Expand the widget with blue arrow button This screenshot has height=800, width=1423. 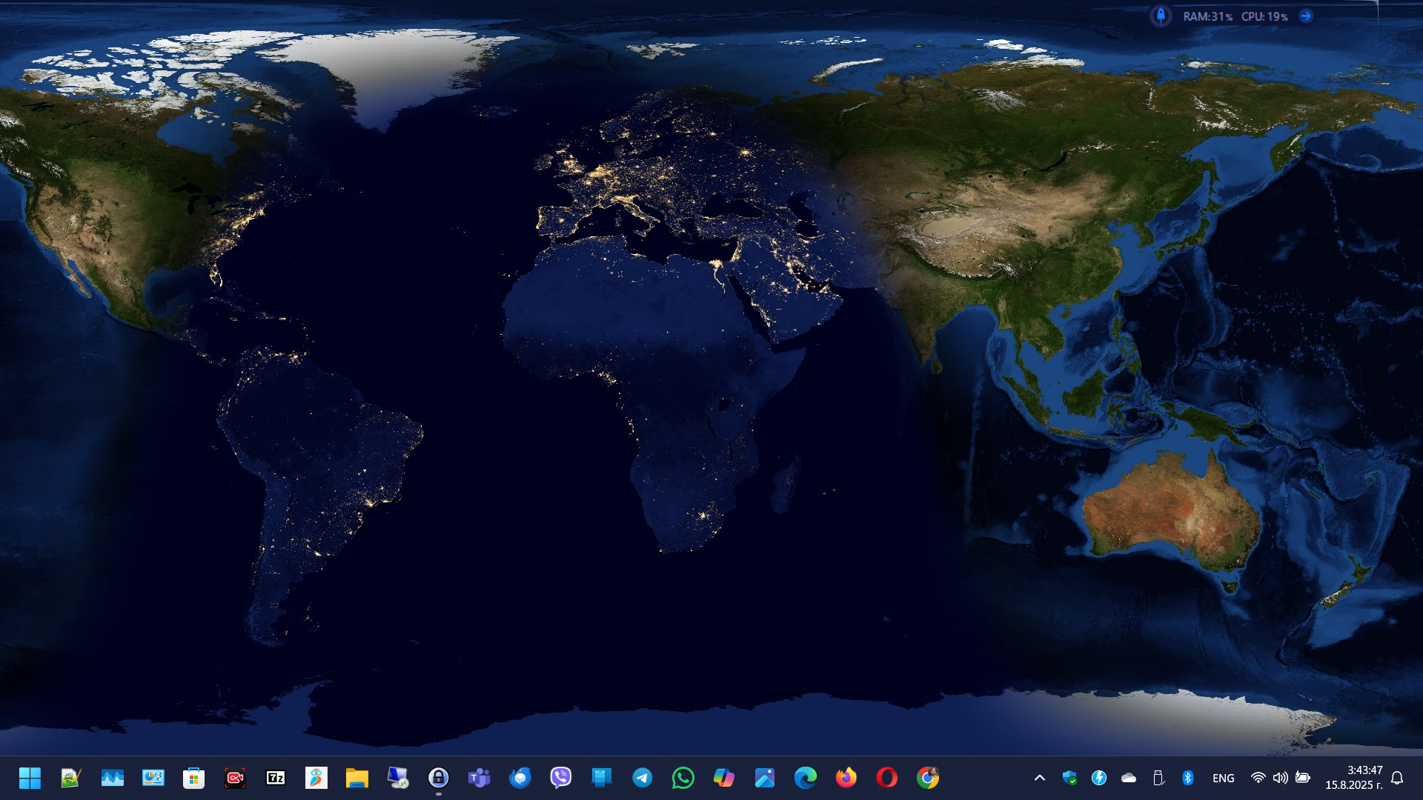(1306, 16)
